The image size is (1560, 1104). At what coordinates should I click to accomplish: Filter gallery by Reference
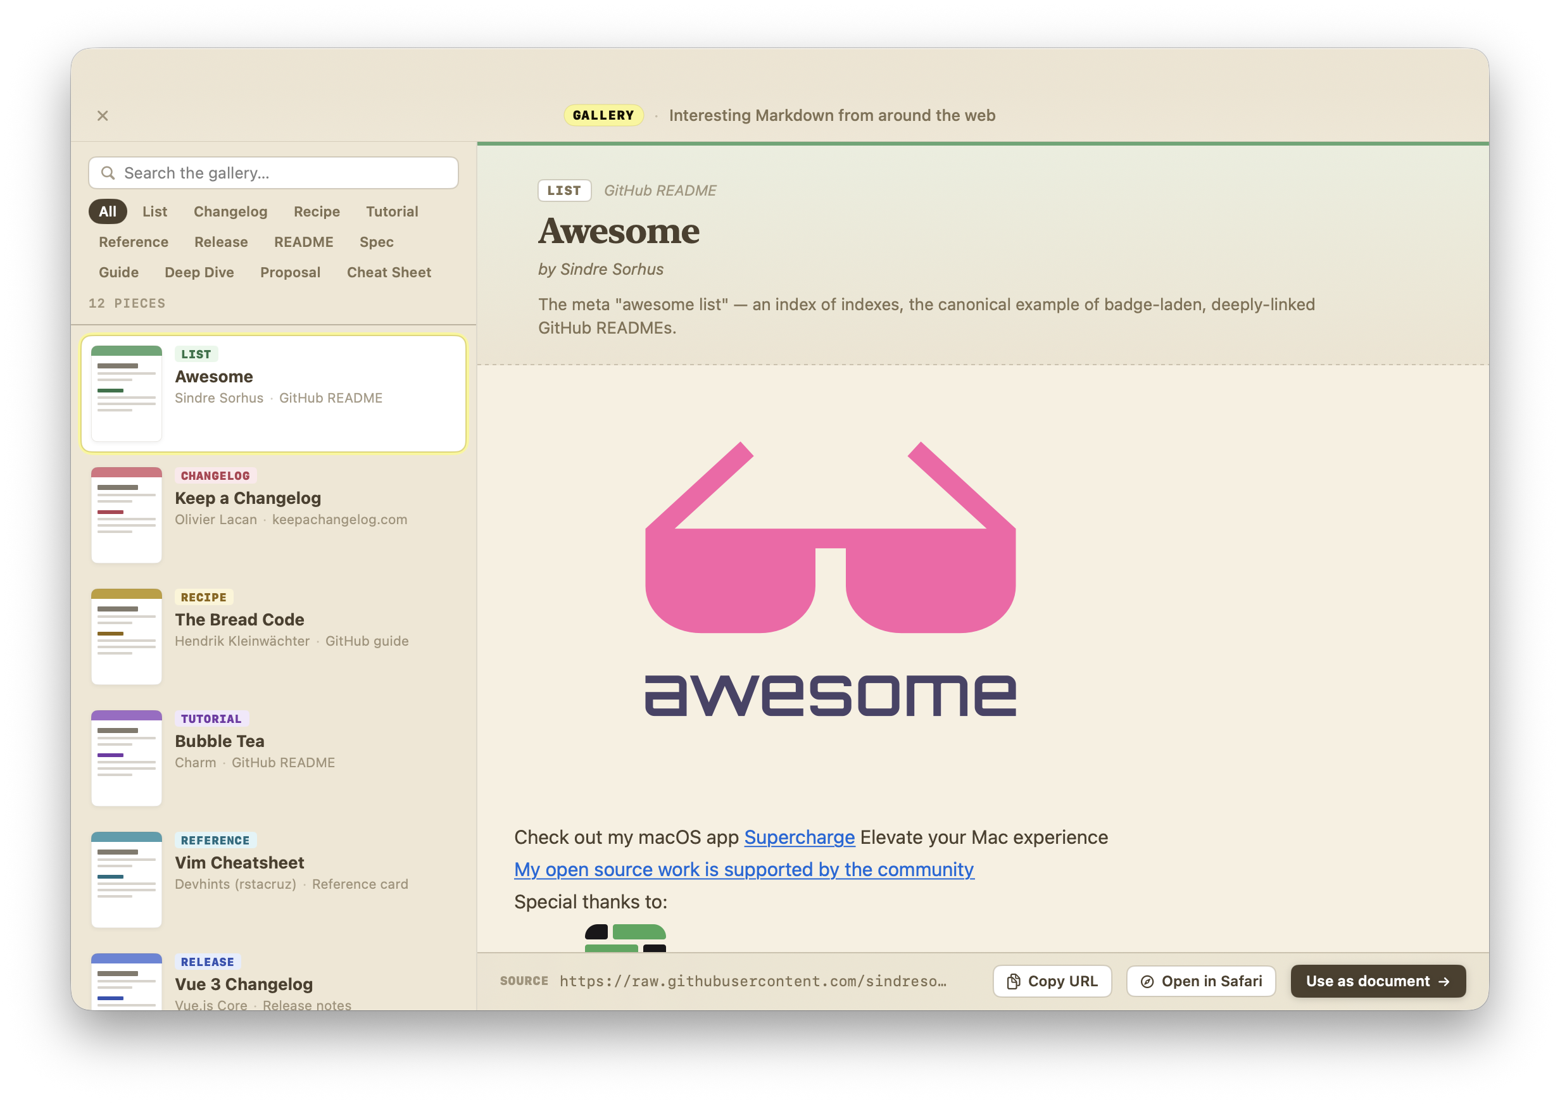[133, 242]
